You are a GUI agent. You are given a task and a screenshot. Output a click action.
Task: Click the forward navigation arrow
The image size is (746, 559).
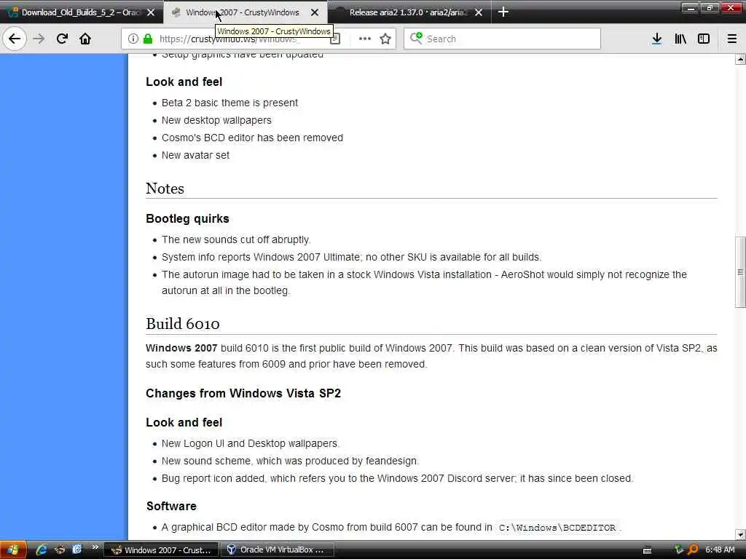[39, 39]
